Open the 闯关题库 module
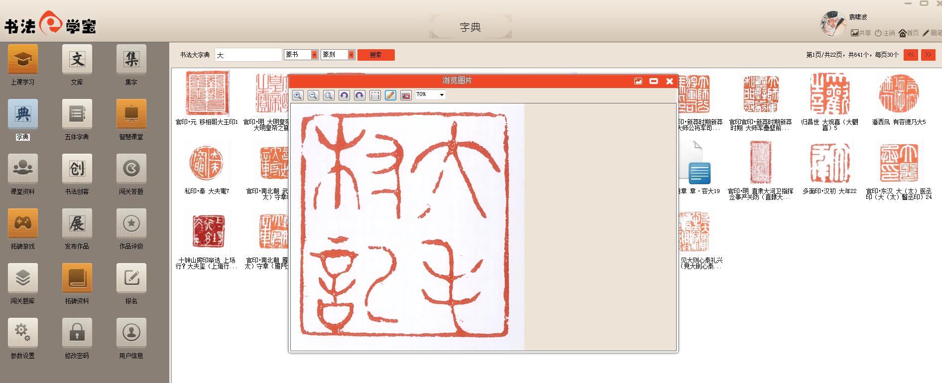The width and height of the screenshot is (942, 383). point(23,279)
